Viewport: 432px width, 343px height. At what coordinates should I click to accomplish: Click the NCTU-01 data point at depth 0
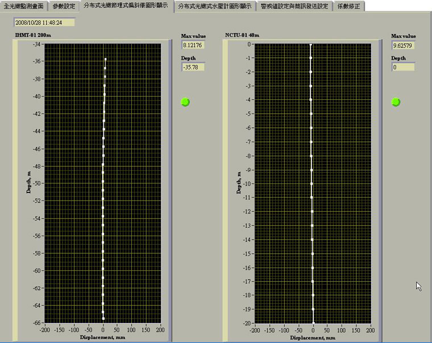[x=310, y=44]
